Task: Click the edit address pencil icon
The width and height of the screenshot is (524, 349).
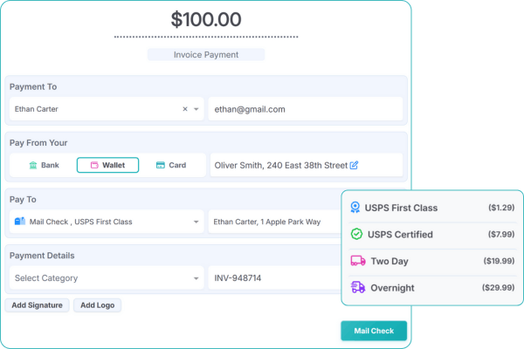Action: [x=354, y=165]
